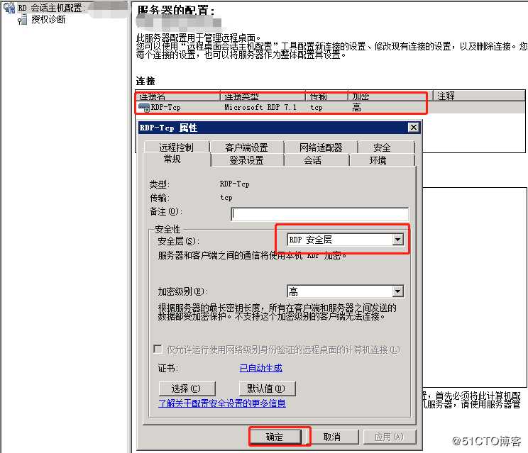The height and width of the screenshot is (453, 528).
Task: Close the RDP-Tcp 属性 dialog
Action: point(413,128)
